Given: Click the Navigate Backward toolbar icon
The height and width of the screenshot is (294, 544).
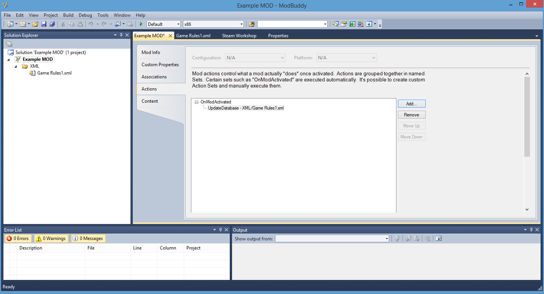Looking at the screenshot, I should 118,24.
